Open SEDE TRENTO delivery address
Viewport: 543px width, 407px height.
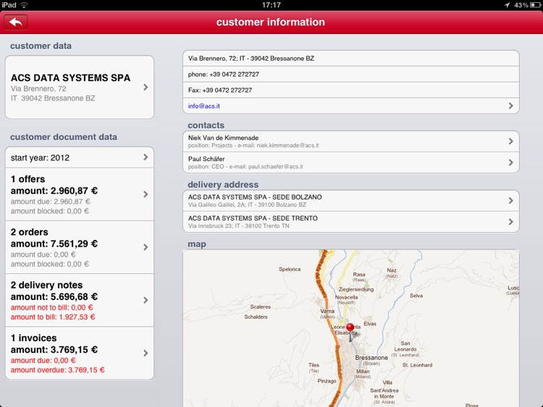[x=351, y=222]
